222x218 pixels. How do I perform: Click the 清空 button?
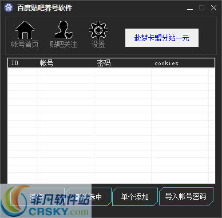[37, 197]
